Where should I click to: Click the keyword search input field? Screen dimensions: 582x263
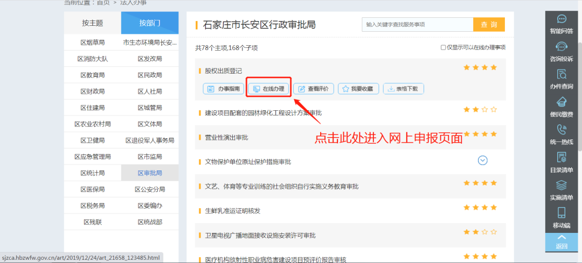[417, 25]
